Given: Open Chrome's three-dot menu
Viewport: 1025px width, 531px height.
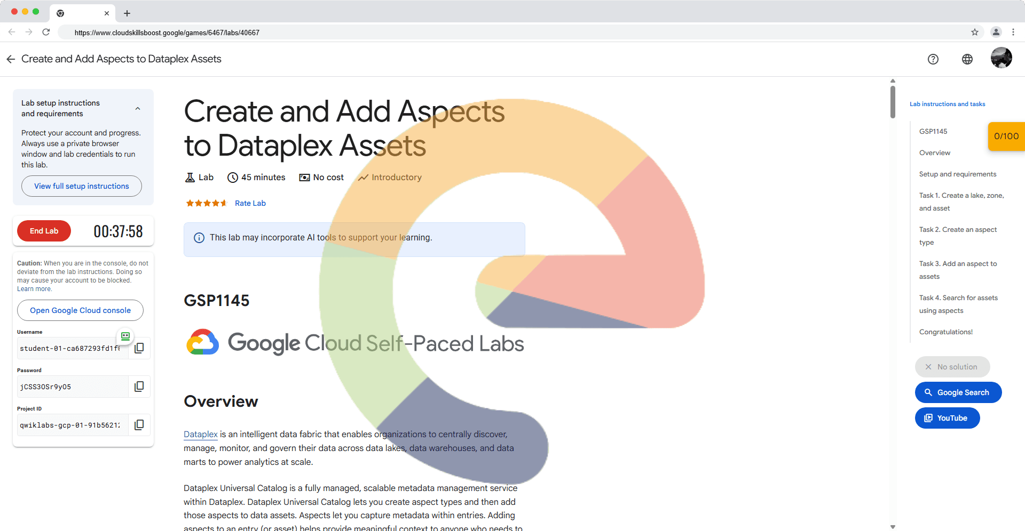Looking at the screenshot, I should [x=1013, y=33].
